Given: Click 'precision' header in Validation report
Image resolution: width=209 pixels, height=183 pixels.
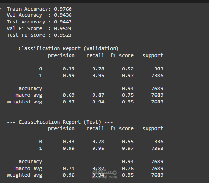Looking at the screenshot, I should (x=61, y=56).
